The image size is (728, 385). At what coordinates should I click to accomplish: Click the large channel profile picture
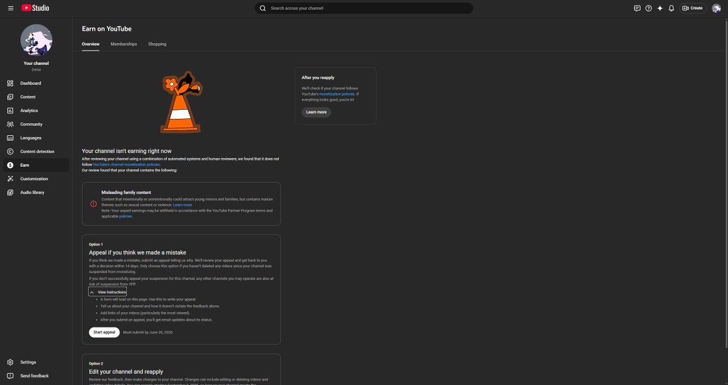pos(36,40)
